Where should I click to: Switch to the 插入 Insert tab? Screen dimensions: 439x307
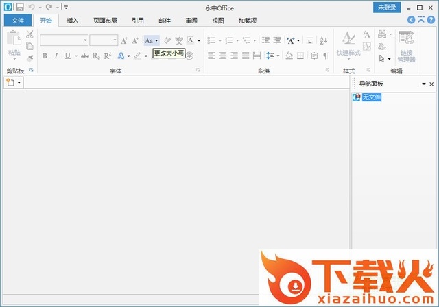(x=73, y=21)
